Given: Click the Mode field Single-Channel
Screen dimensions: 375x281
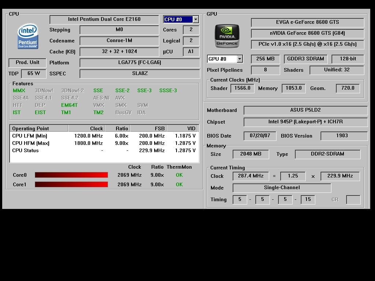Looking at the screenshot, I should coord(282,188).
